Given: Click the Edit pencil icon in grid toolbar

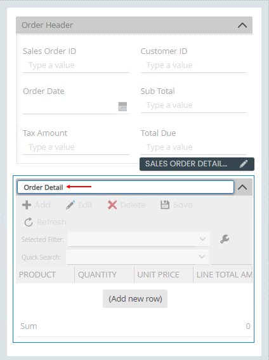Looking at the screenshot, I should [x=70, y=205].
